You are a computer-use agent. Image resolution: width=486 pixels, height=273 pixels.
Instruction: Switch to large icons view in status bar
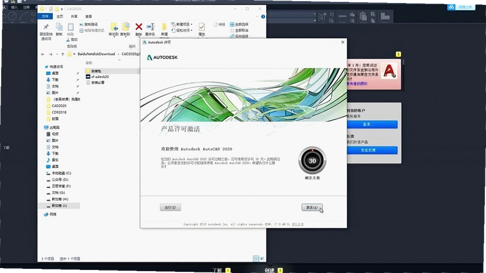pyautogui.click(x=262, y=258)
